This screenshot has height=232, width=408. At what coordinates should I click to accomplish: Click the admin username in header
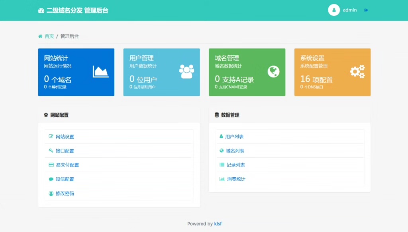pos(350,10)
